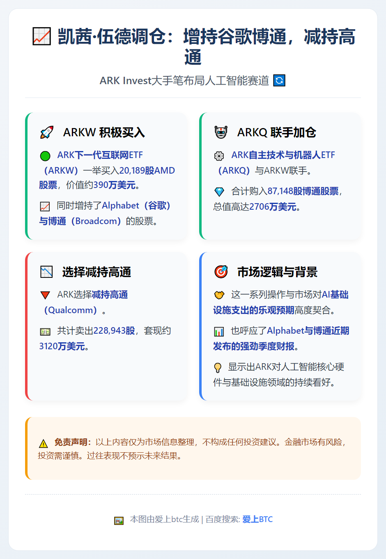Click the subtitle ARK Invest大手笔布局人工智能赛道
This screenshot has width=386, height=559.
click(x=184, y=80)
